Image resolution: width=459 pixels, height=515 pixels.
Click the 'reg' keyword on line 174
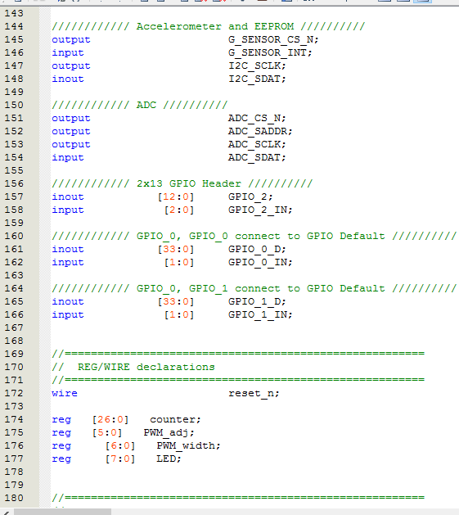pos(61,420)
